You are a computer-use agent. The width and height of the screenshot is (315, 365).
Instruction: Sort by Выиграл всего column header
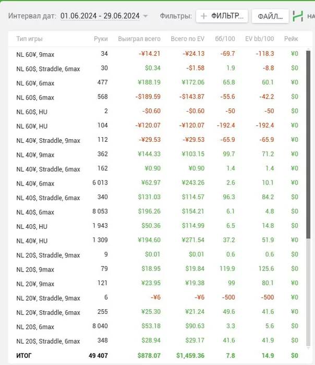139,39
